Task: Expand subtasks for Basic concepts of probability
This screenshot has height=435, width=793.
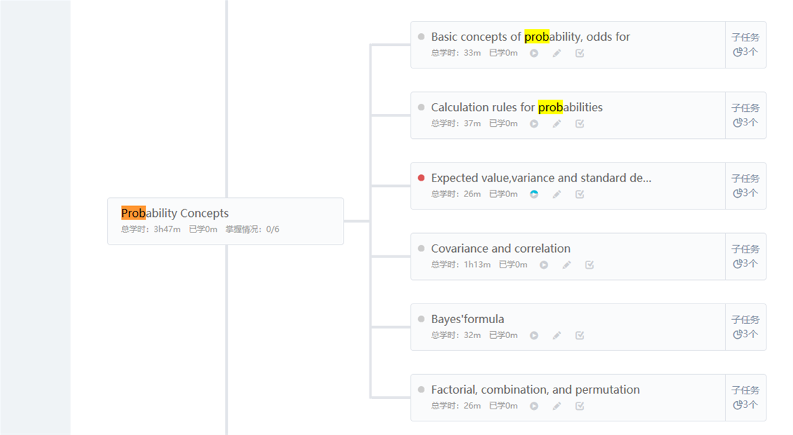Action: (746, 45)
